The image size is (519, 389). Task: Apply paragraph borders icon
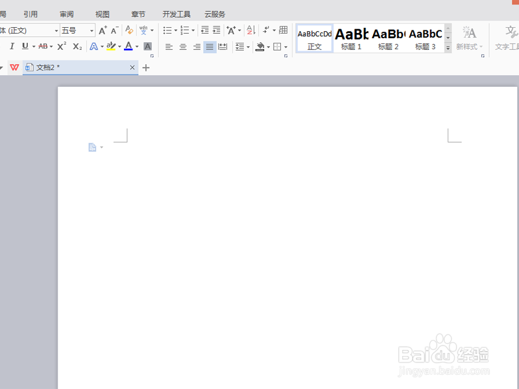[x=277, y=47]
